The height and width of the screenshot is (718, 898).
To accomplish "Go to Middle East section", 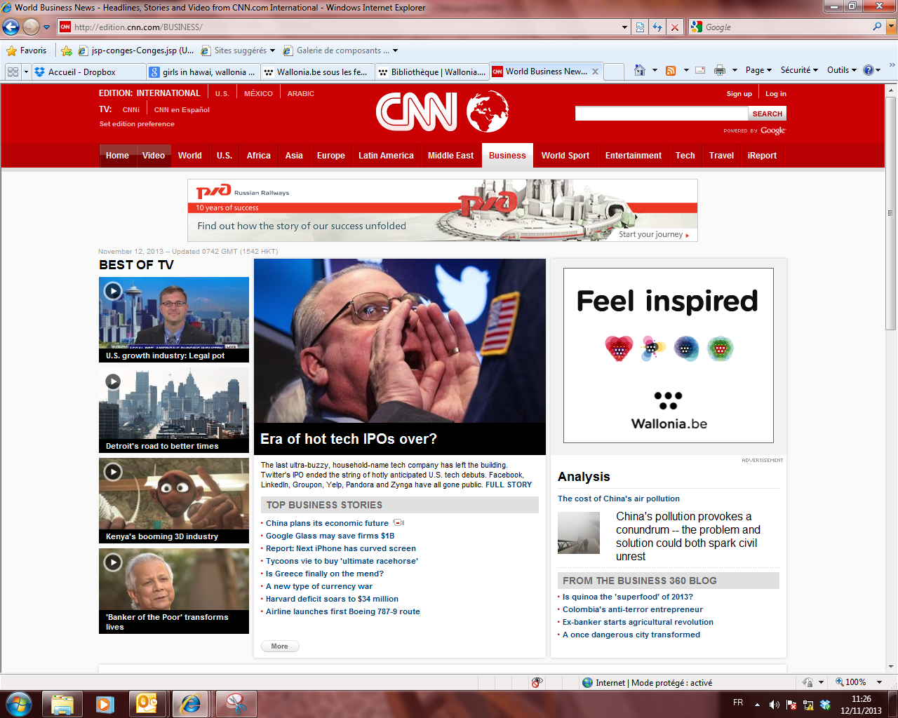I will [x=450, y=156].
